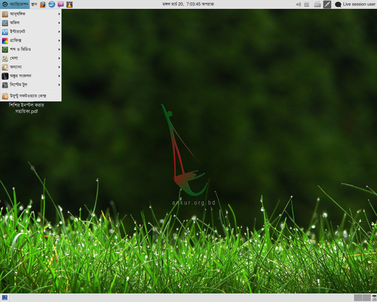Open the স্থান (Places) menu

34,4
